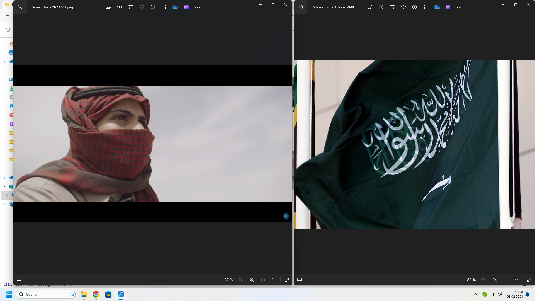Show actual size 1:1 in right window
This screenshot has height=301, width=535.
point(517,280)
